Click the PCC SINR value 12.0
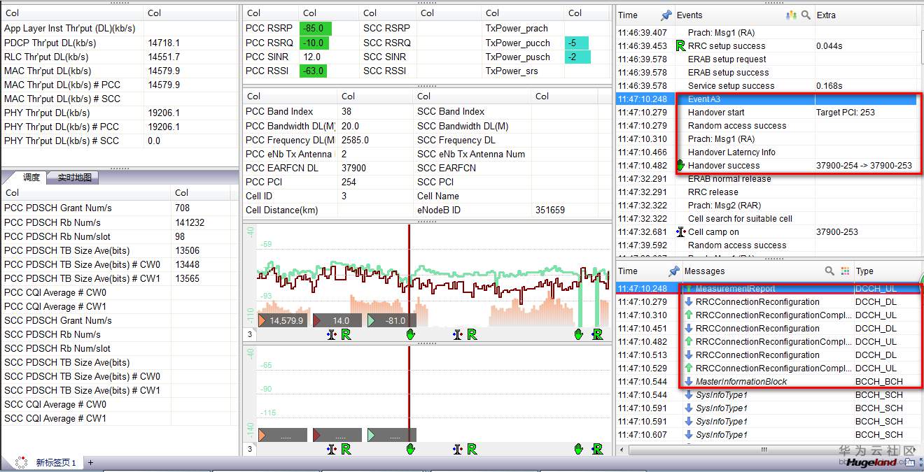The height and width of the screenshot is (472, 924). [312, 57]
